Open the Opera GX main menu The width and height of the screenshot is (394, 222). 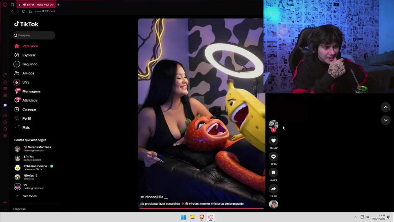[5, 5]
